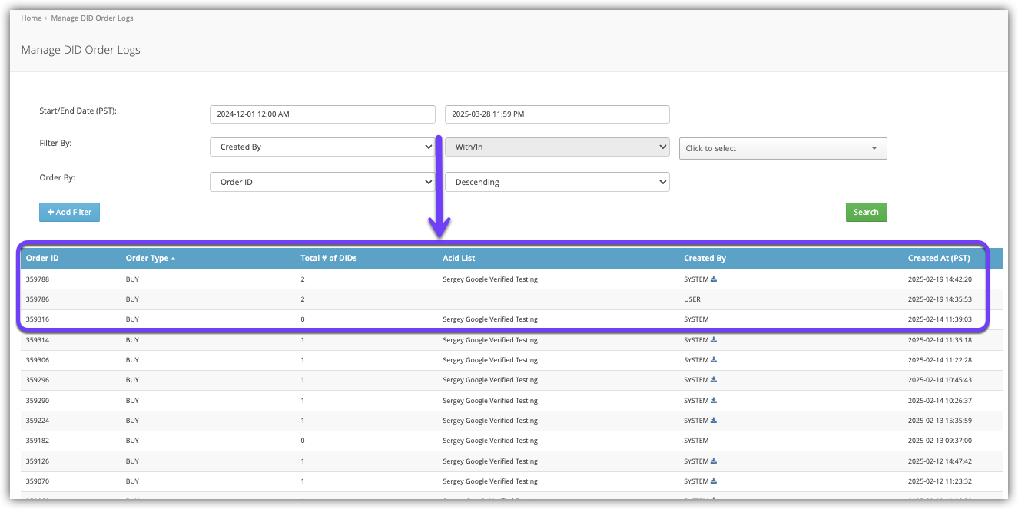Click download icon for order 359224
The height and width of the screenshot is (509, 1018).
click(x=714, y=421)
